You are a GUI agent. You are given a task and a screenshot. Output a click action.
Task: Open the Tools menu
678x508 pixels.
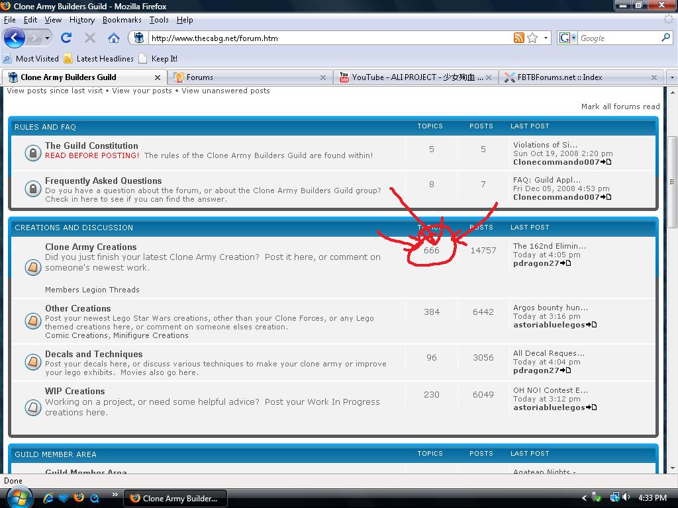click(x=159, y=20)
